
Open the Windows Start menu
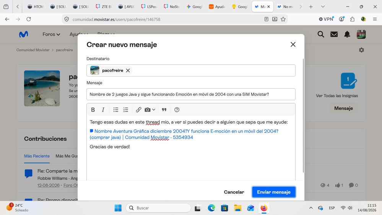118,208
